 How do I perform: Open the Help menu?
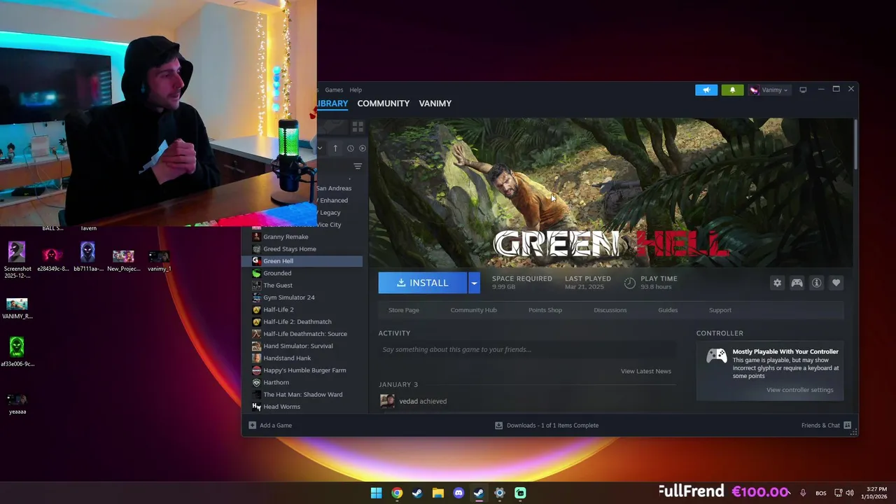tap(356, 90)
